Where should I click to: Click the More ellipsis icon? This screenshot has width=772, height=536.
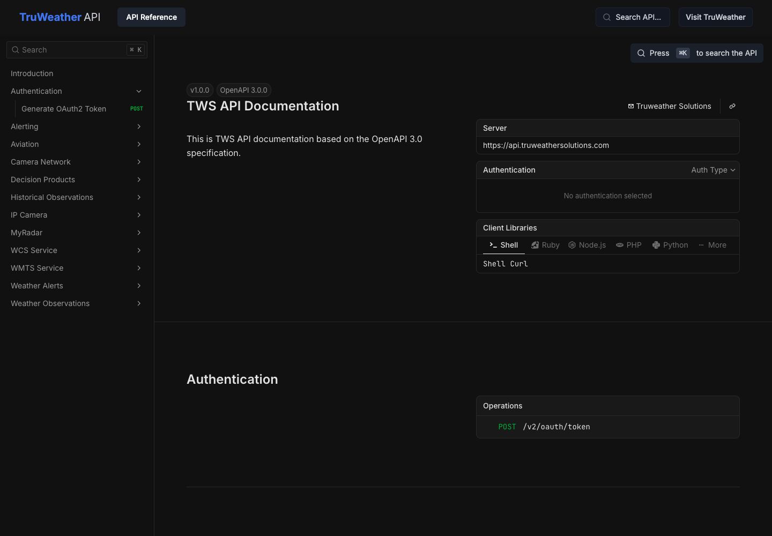701,245
